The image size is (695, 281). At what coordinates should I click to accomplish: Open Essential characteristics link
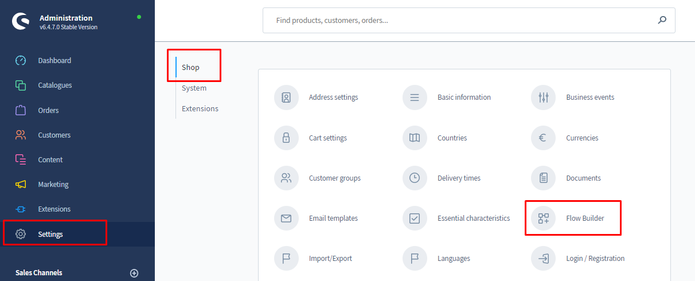click(x=474, y=218)
